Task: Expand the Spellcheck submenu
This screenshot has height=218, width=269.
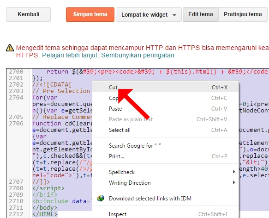Action: pos(166,172)
